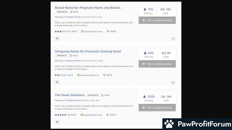This screenshot has width=232, height=130.
Task: Open Intriguing Name for Futuristic Gaming Guild
Action: click(88, 51)
